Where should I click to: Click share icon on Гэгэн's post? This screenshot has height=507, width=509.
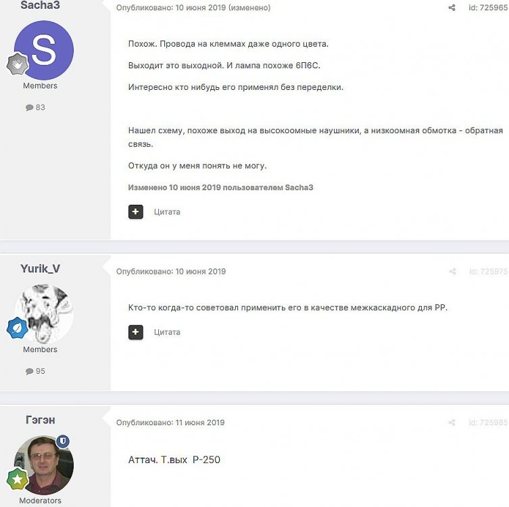tap(452, 423)
